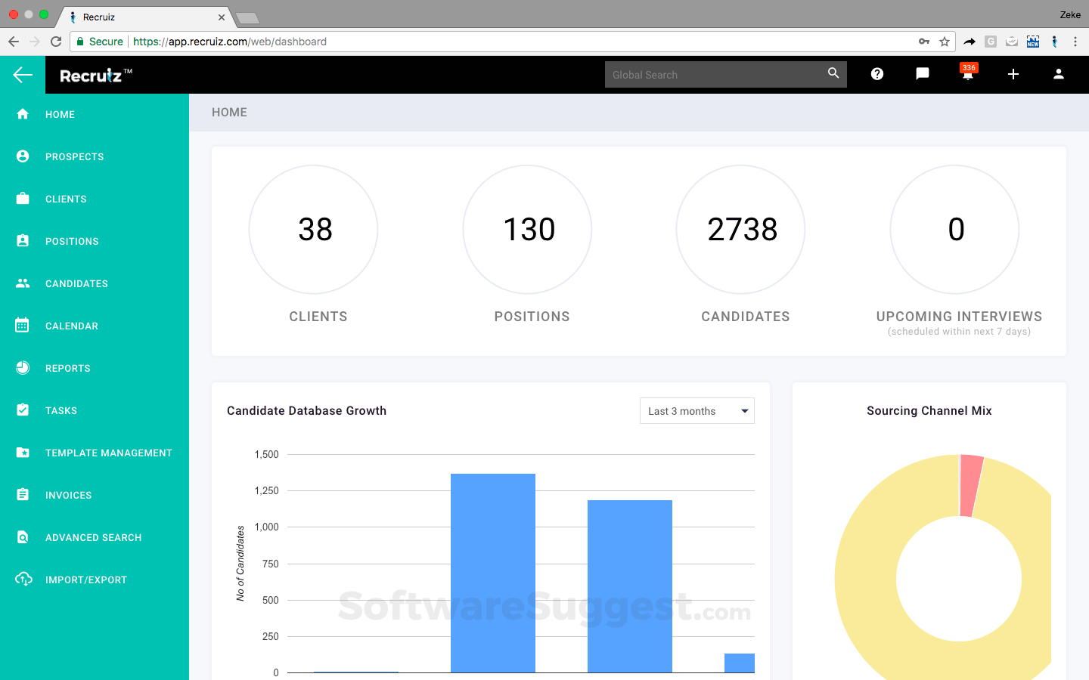Viewport: 1089px width, 680px height.
Task: Click the search magnifier icon
Action: [x=833, y=73]
